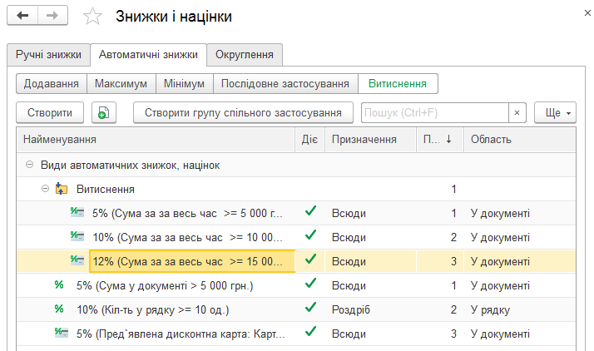Image resolution: width=594 pixels, height=351 pixels.
Task: Toggle the Діє check for 5% Сума за весь час
Action: (310, 211)
